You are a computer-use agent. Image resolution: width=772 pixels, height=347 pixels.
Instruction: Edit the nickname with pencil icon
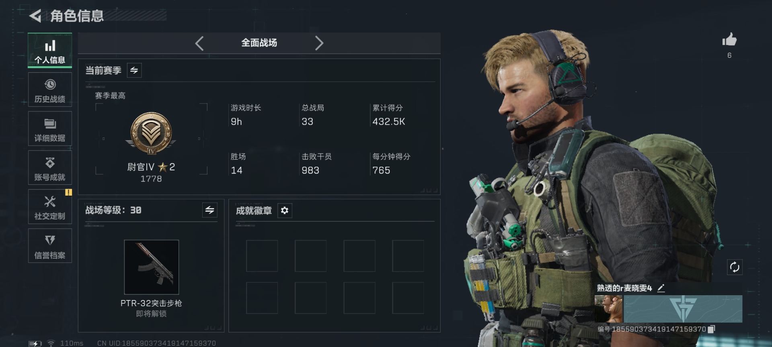point(661,288)
